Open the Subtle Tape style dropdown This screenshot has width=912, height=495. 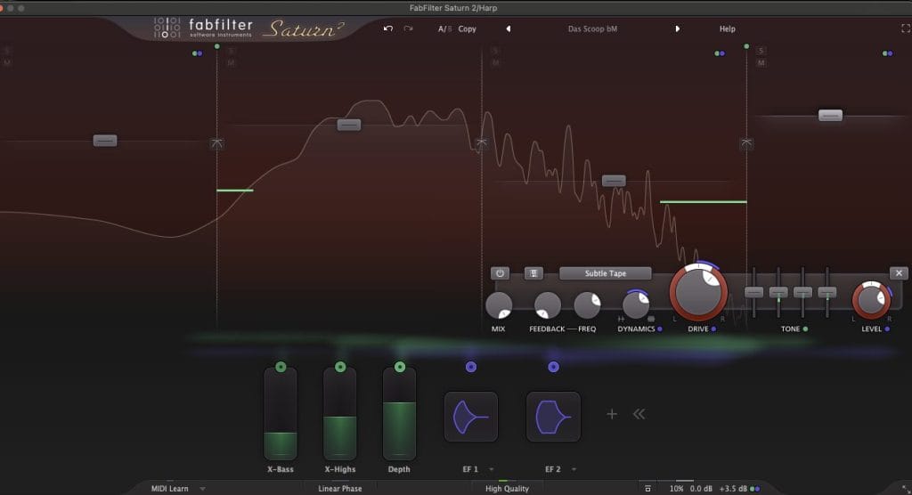tap(605, 273)
